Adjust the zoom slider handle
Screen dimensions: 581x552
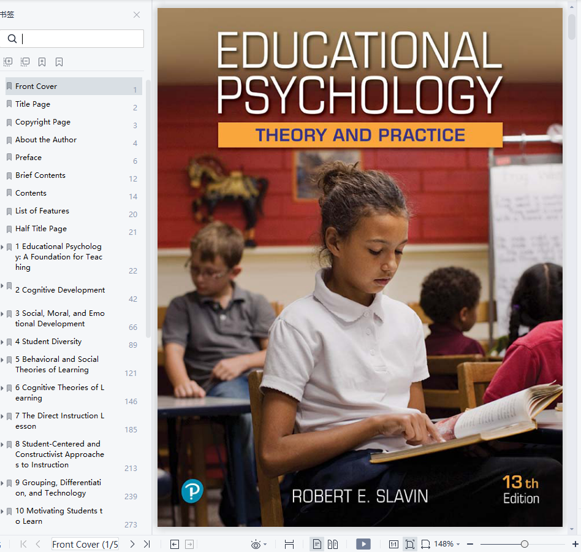point(524,544)
